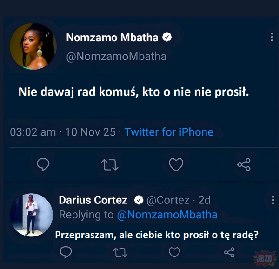Screen dimensions: 279x269
Task: Open @NomzamoMbatha mention in the reply
Action: [167, 215]
